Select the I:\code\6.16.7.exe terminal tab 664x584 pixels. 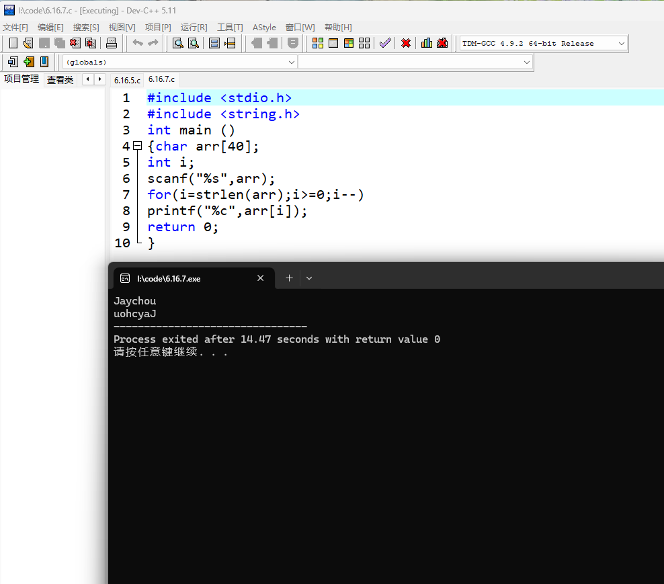pyautogui.click(x=194, y=278)
